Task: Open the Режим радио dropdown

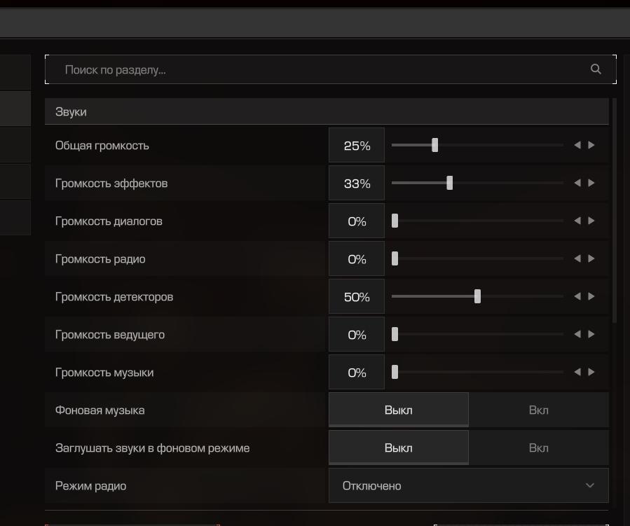Action: click(x=468, y=486)
